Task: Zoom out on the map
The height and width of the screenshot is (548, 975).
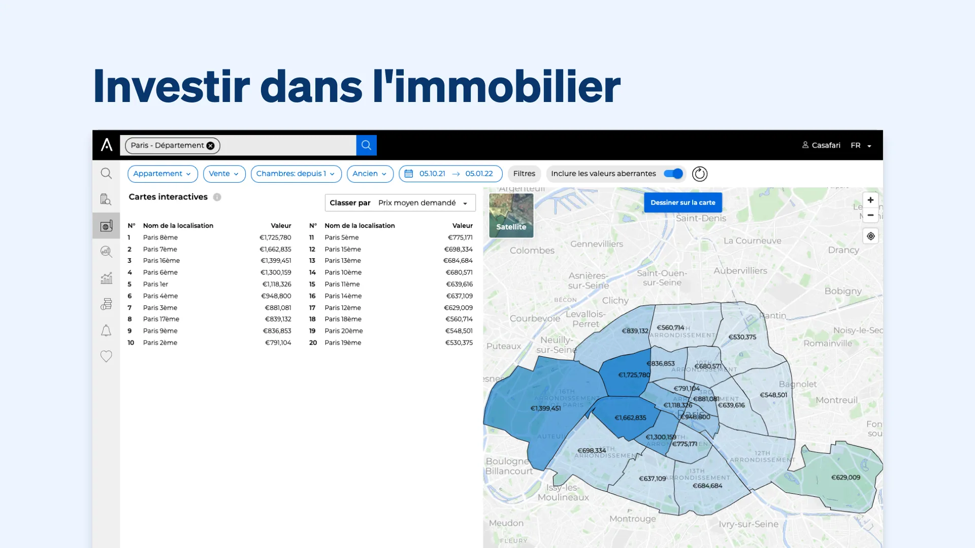Action: click(x=870, y=215)
